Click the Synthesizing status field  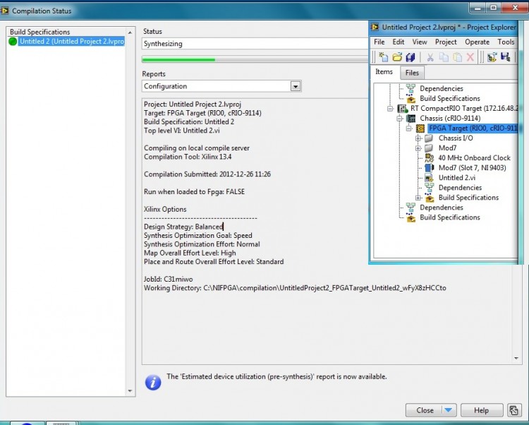coord(255,44)
